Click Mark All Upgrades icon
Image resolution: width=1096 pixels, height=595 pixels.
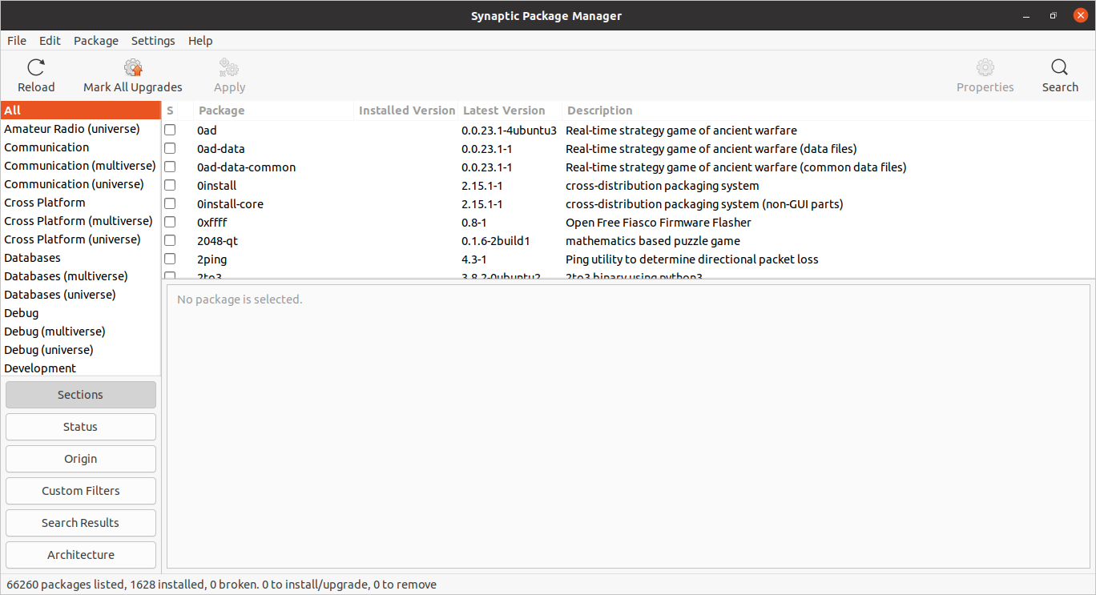[x=133, y=68]
